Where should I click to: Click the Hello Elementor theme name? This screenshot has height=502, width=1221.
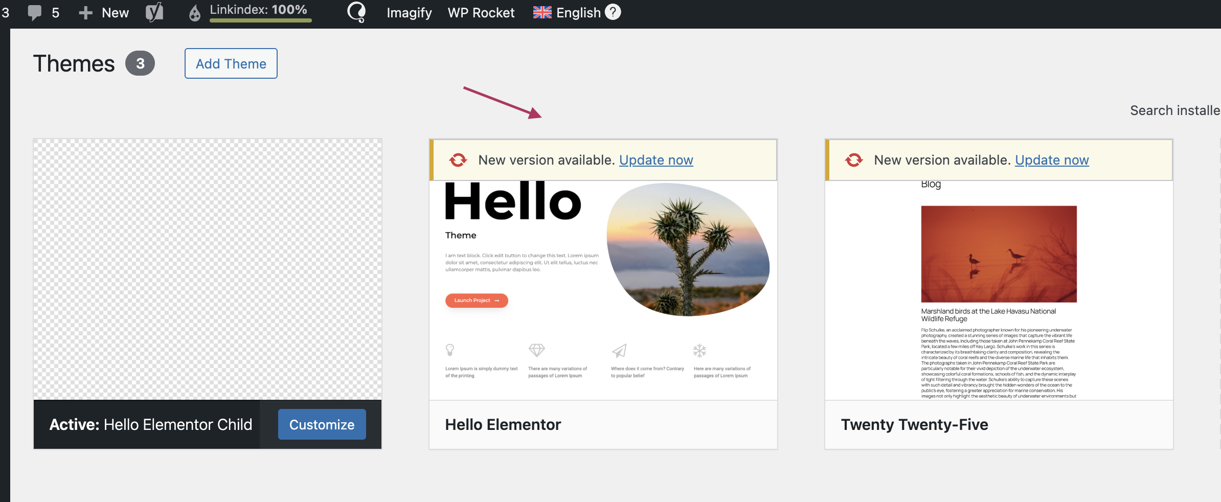(503, 425)
